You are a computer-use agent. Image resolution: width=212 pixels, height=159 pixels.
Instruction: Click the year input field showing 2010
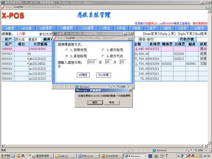[92, 62]
